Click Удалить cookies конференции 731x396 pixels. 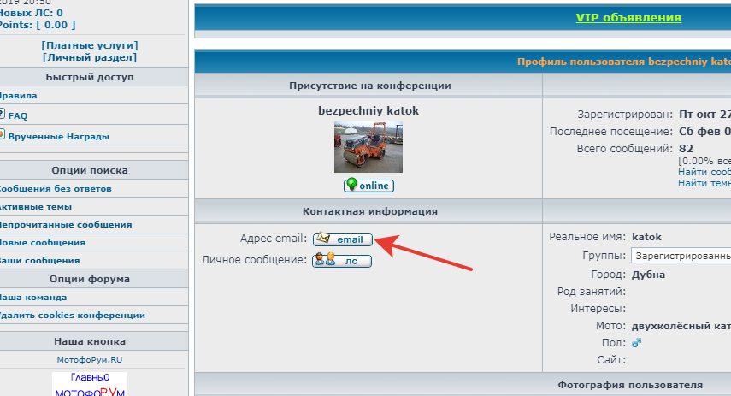coord(72,315)
